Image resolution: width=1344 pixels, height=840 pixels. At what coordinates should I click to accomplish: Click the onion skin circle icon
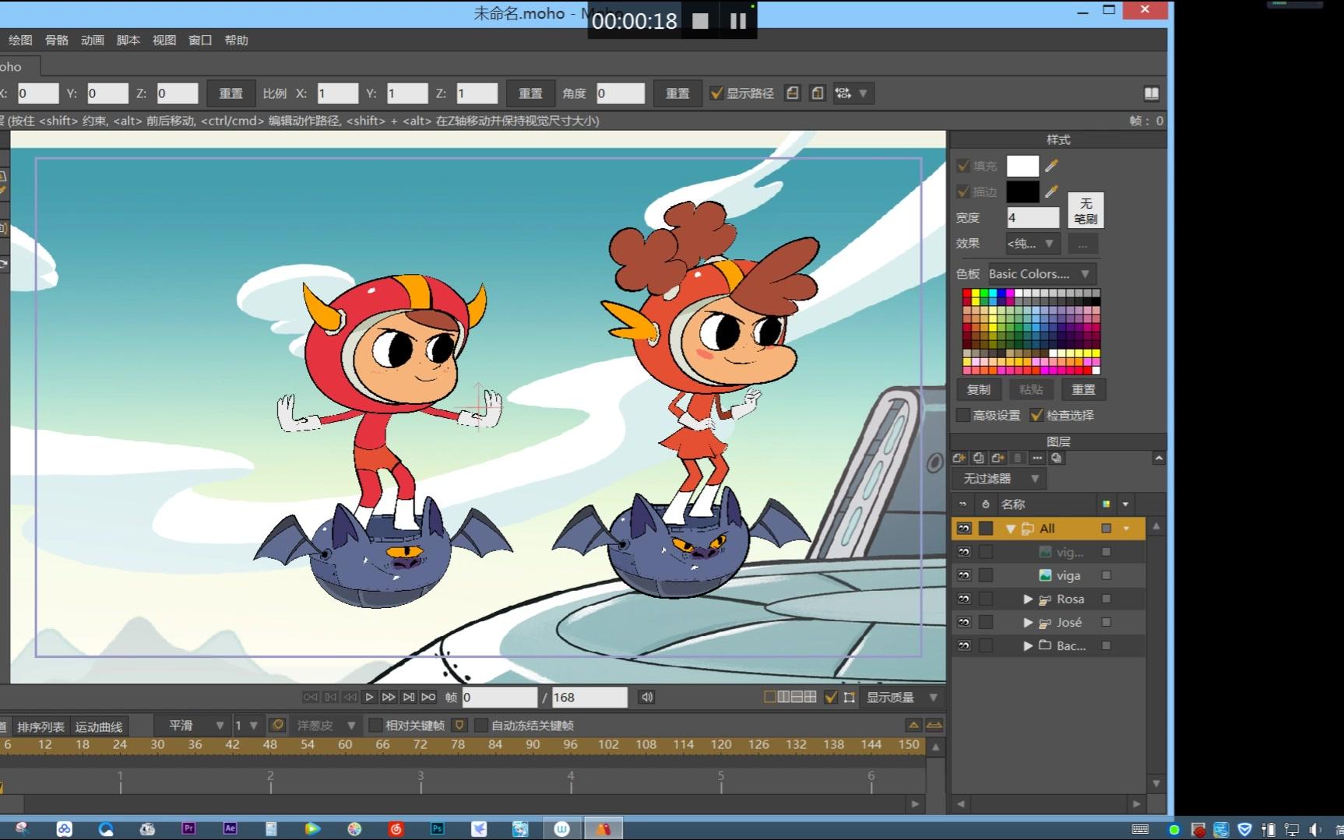(276, 725)
